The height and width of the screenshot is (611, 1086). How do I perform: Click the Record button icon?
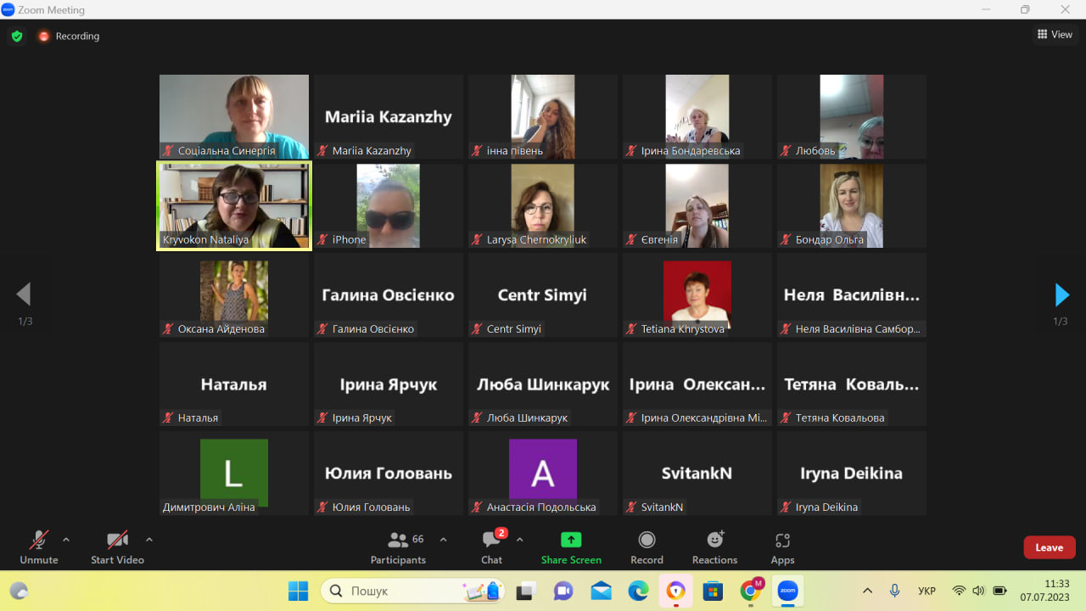[647, 541]
